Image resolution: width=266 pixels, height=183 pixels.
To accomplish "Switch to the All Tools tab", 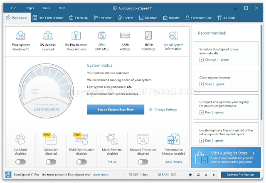I will click(227, 18).
